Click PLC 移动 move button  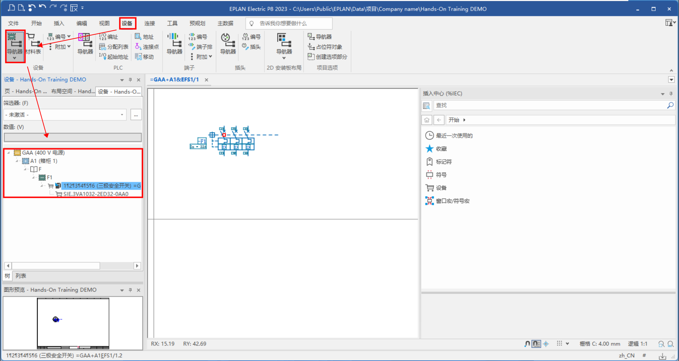144,57
